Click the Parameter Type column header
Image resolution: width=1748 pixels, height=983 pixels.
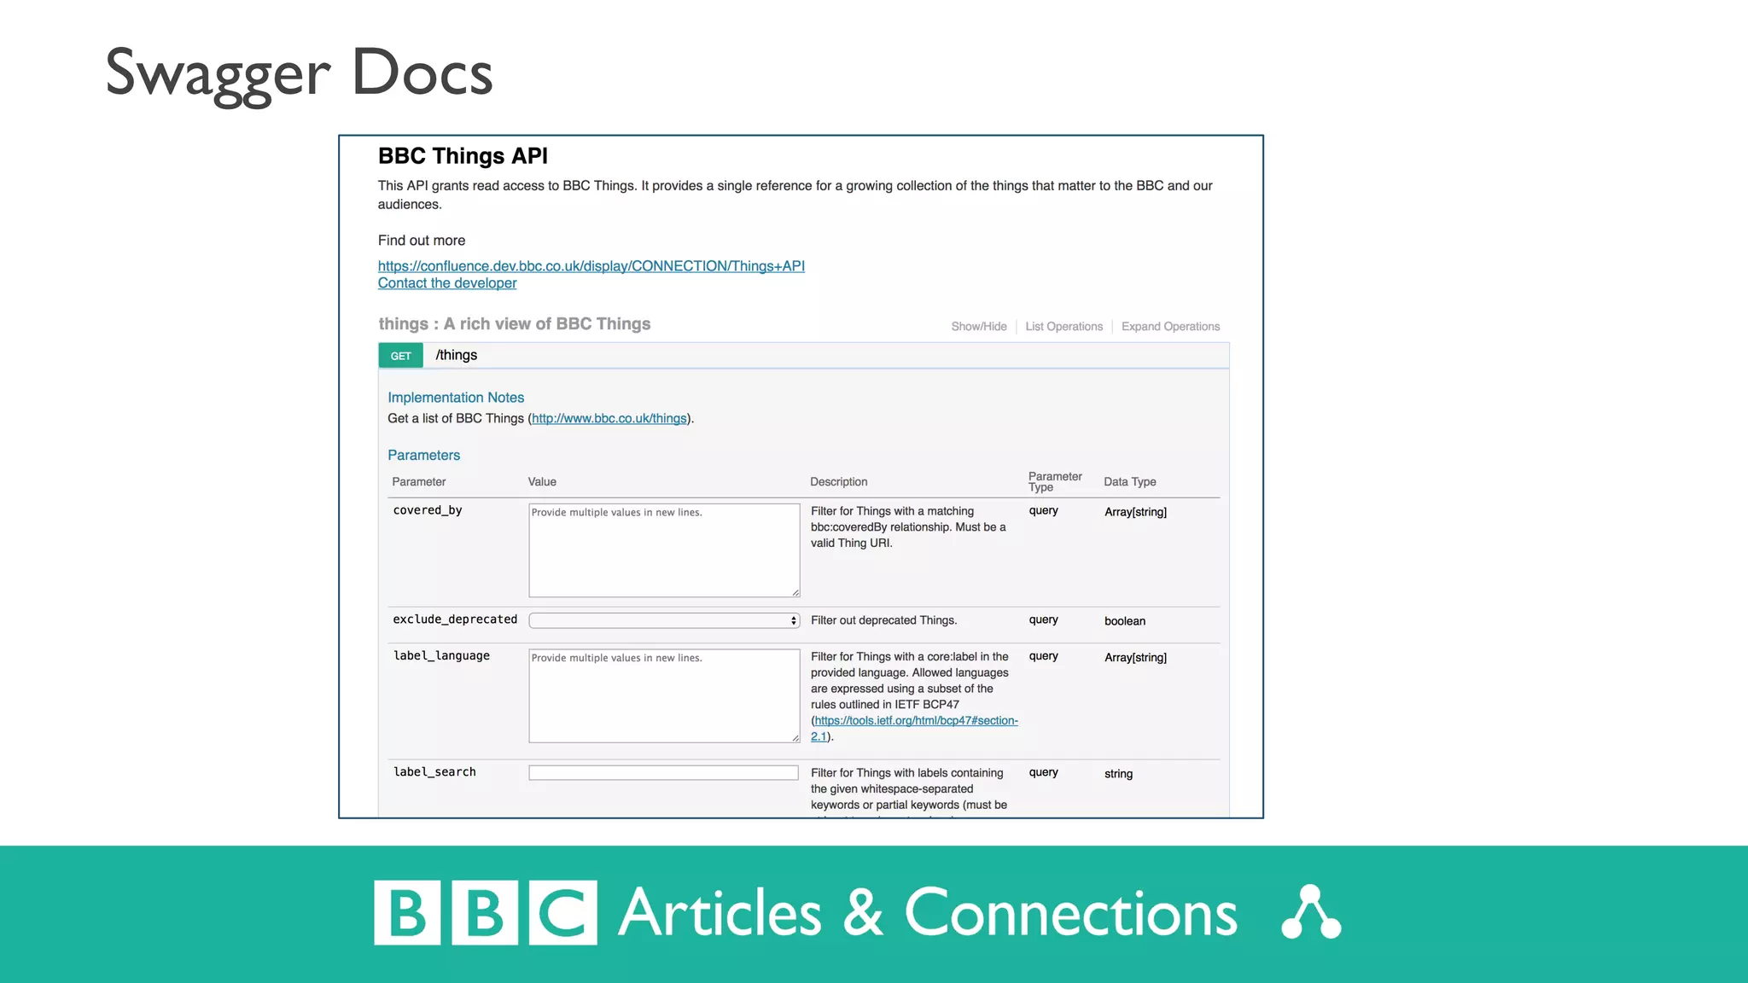pyautogui.click(x=1055, y=482)
